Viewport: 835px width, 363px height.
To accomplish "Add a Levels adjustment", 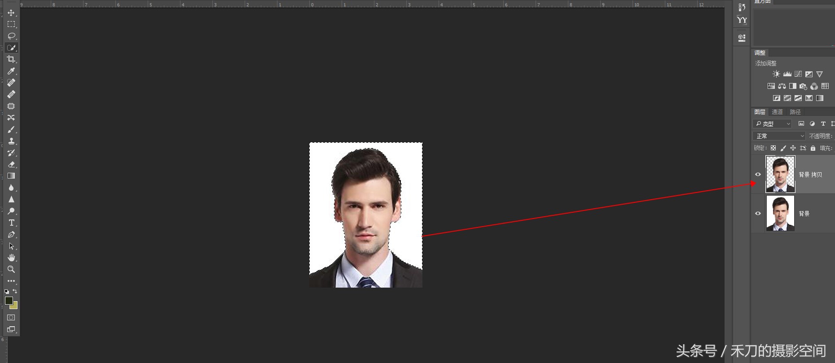I will [787, 74].
